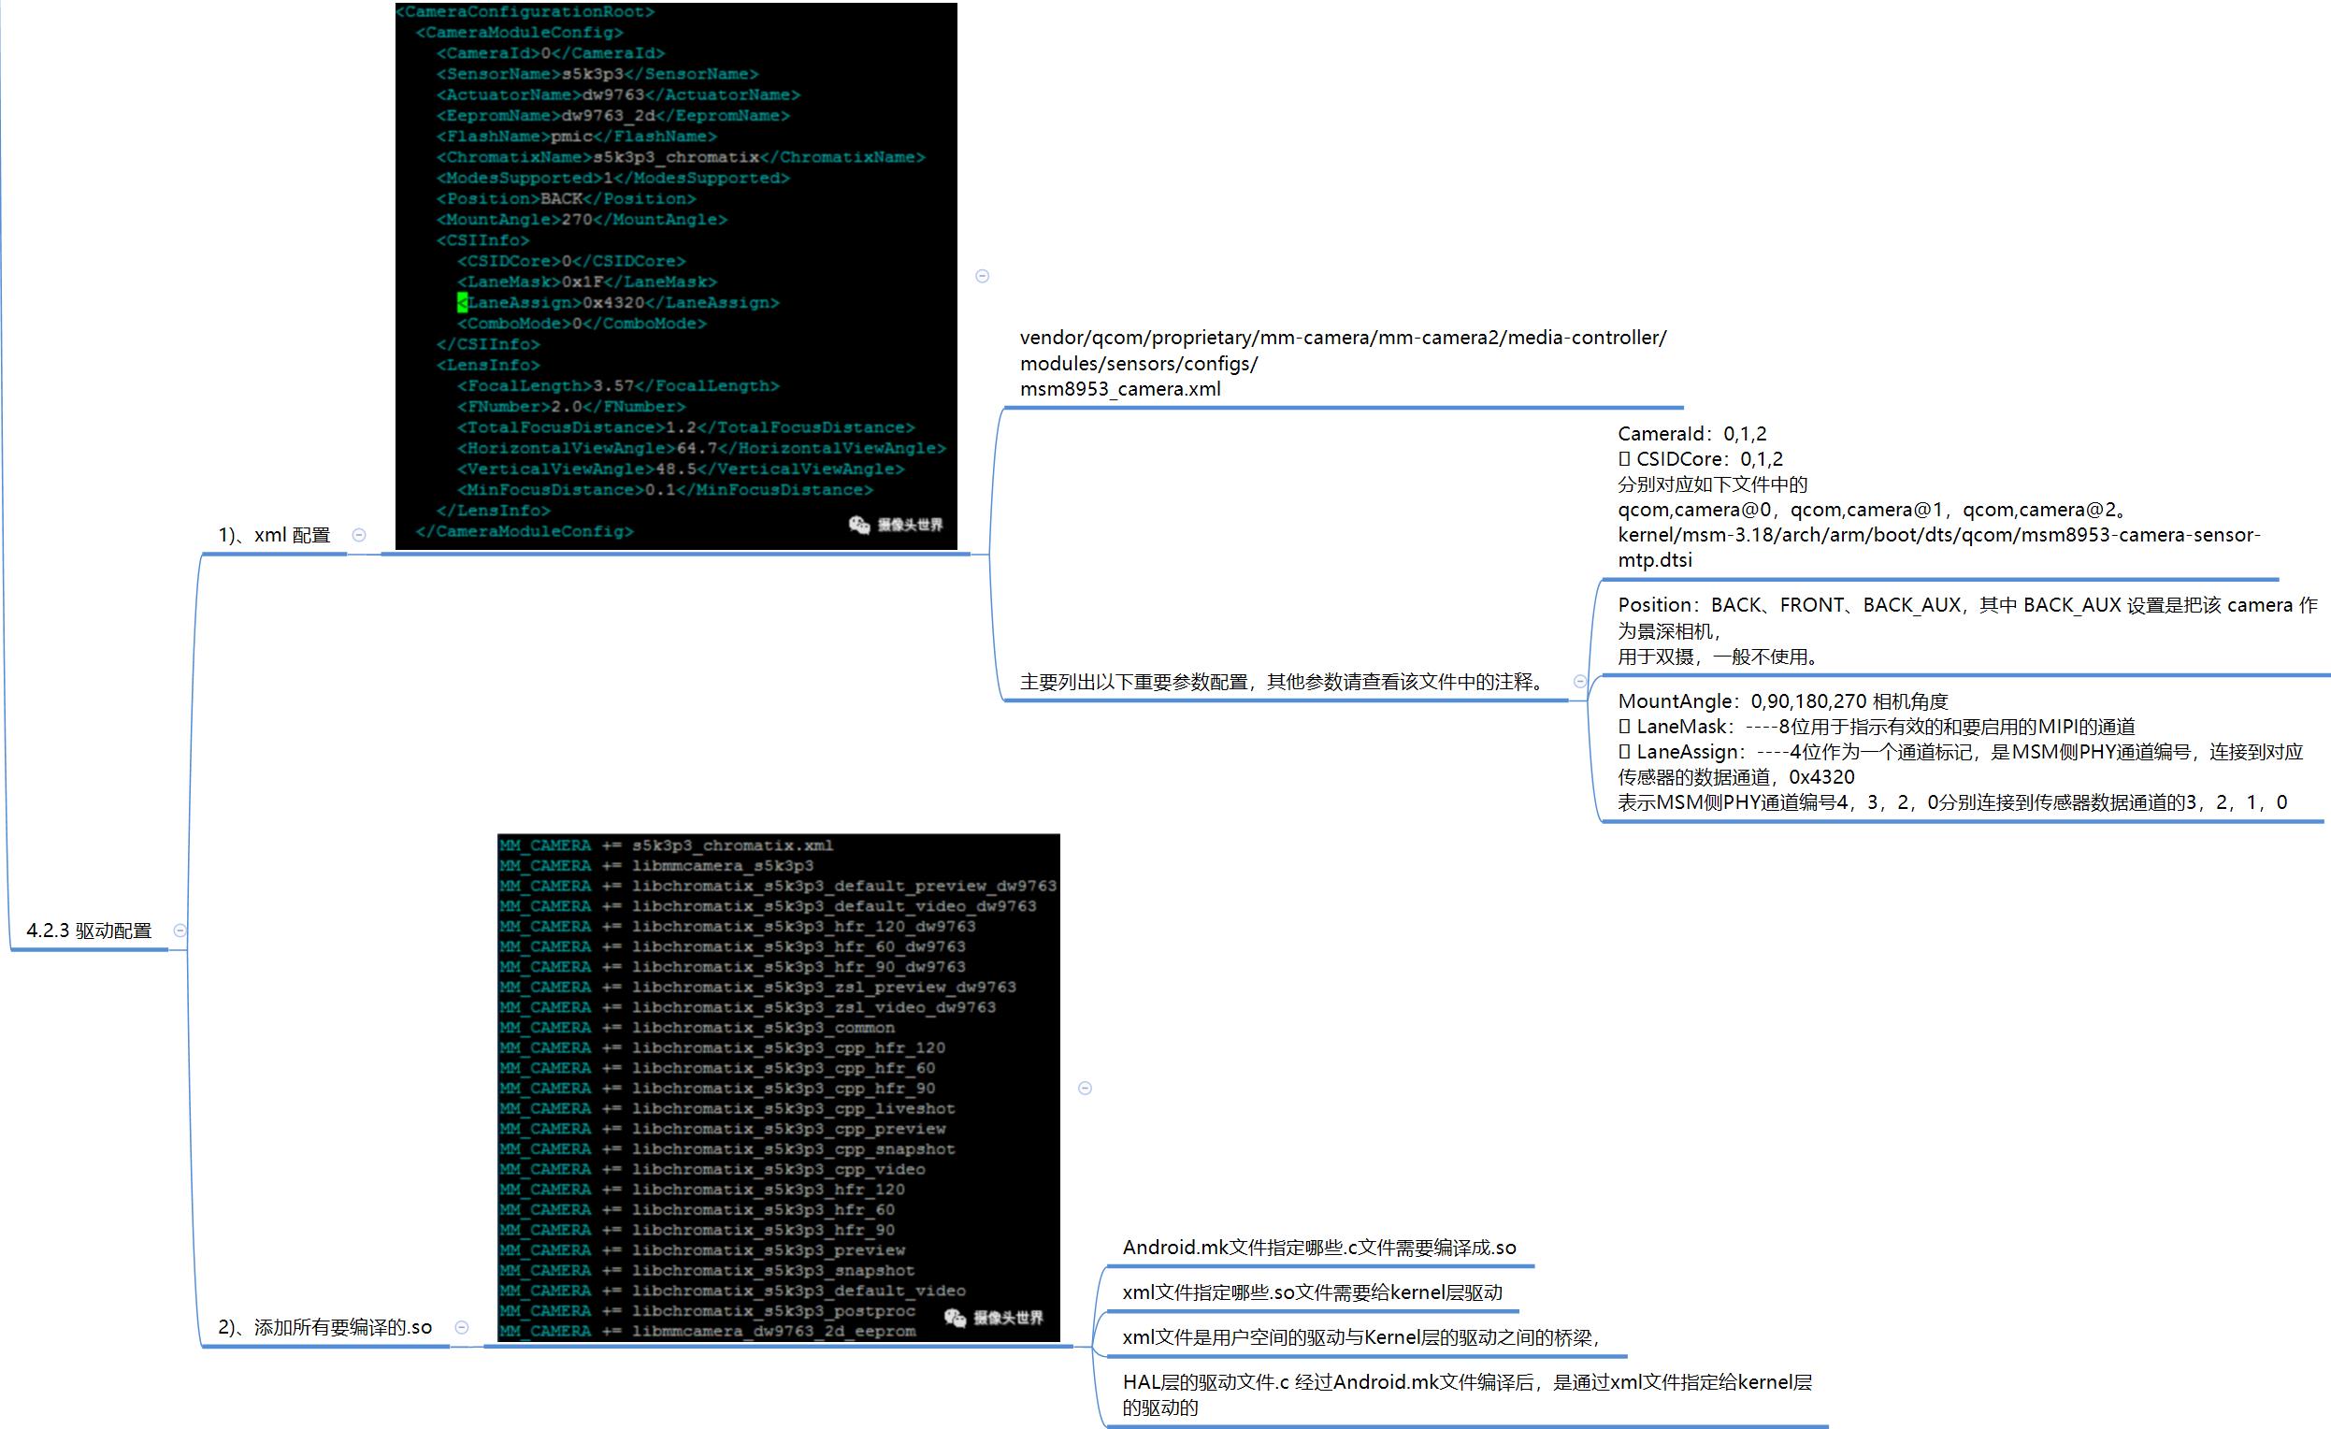The image size is (2331, 1429).
Task: Select the 'Position: BACK、FRONT、BACK_AUX' topic
Action: (x=1965, y=630)
